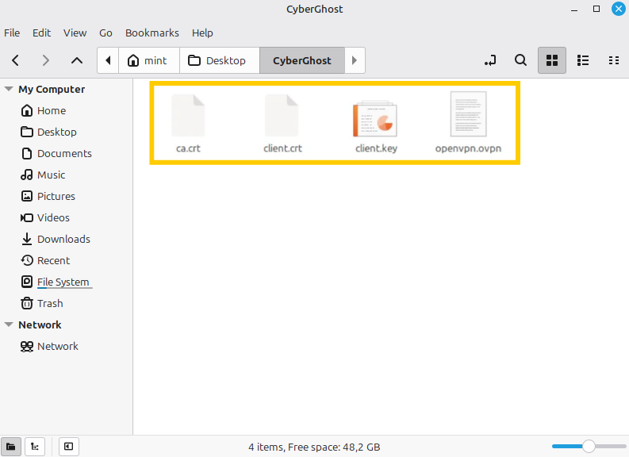Collapse the Network section
This screenshot has height=457, width=629.
(9, 325)
